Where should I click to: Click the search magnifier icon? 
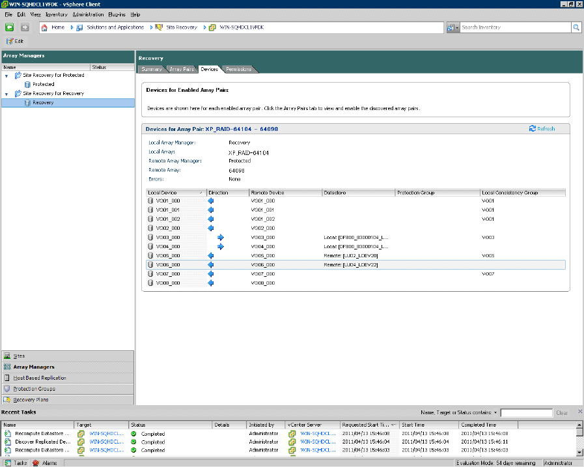click(x=576, y=27)
